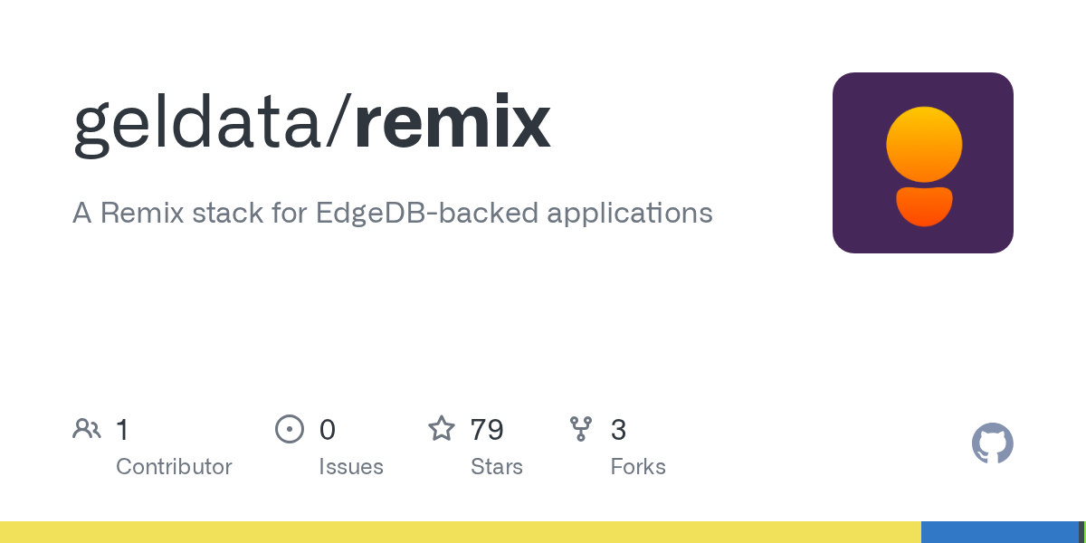Click the yellow language bar segment
This screenshot has width=1086, height=543.
[461, 532]
